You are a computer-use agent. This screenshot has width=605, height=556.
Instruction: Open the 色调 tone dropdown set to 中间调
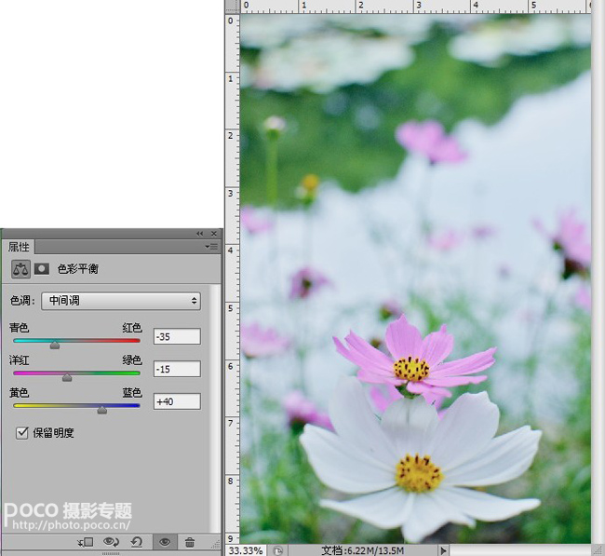[121, 301]
